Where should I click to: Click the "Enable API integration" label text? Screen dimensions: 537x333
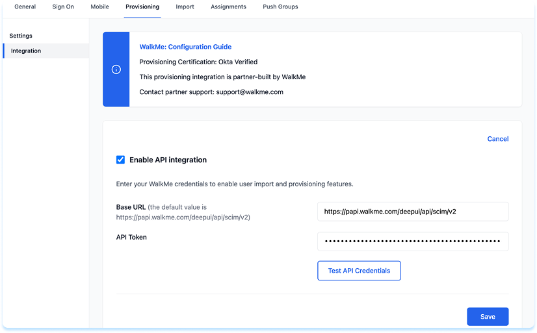(x=168, y=160)
